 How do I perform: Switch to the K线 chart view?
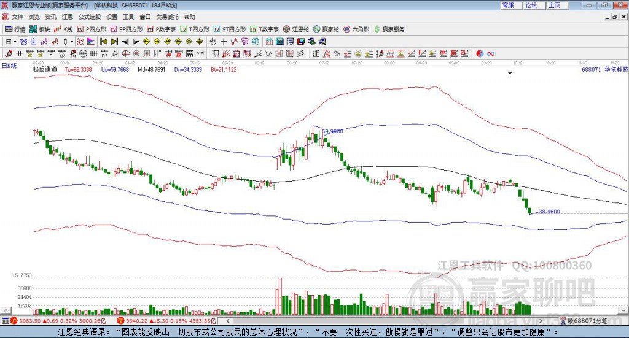tap(63, 29)
